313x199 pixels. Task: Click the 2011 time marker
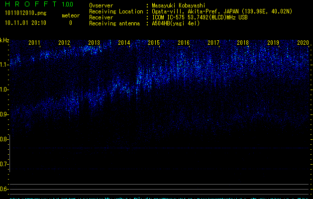[x=34, y=43]
